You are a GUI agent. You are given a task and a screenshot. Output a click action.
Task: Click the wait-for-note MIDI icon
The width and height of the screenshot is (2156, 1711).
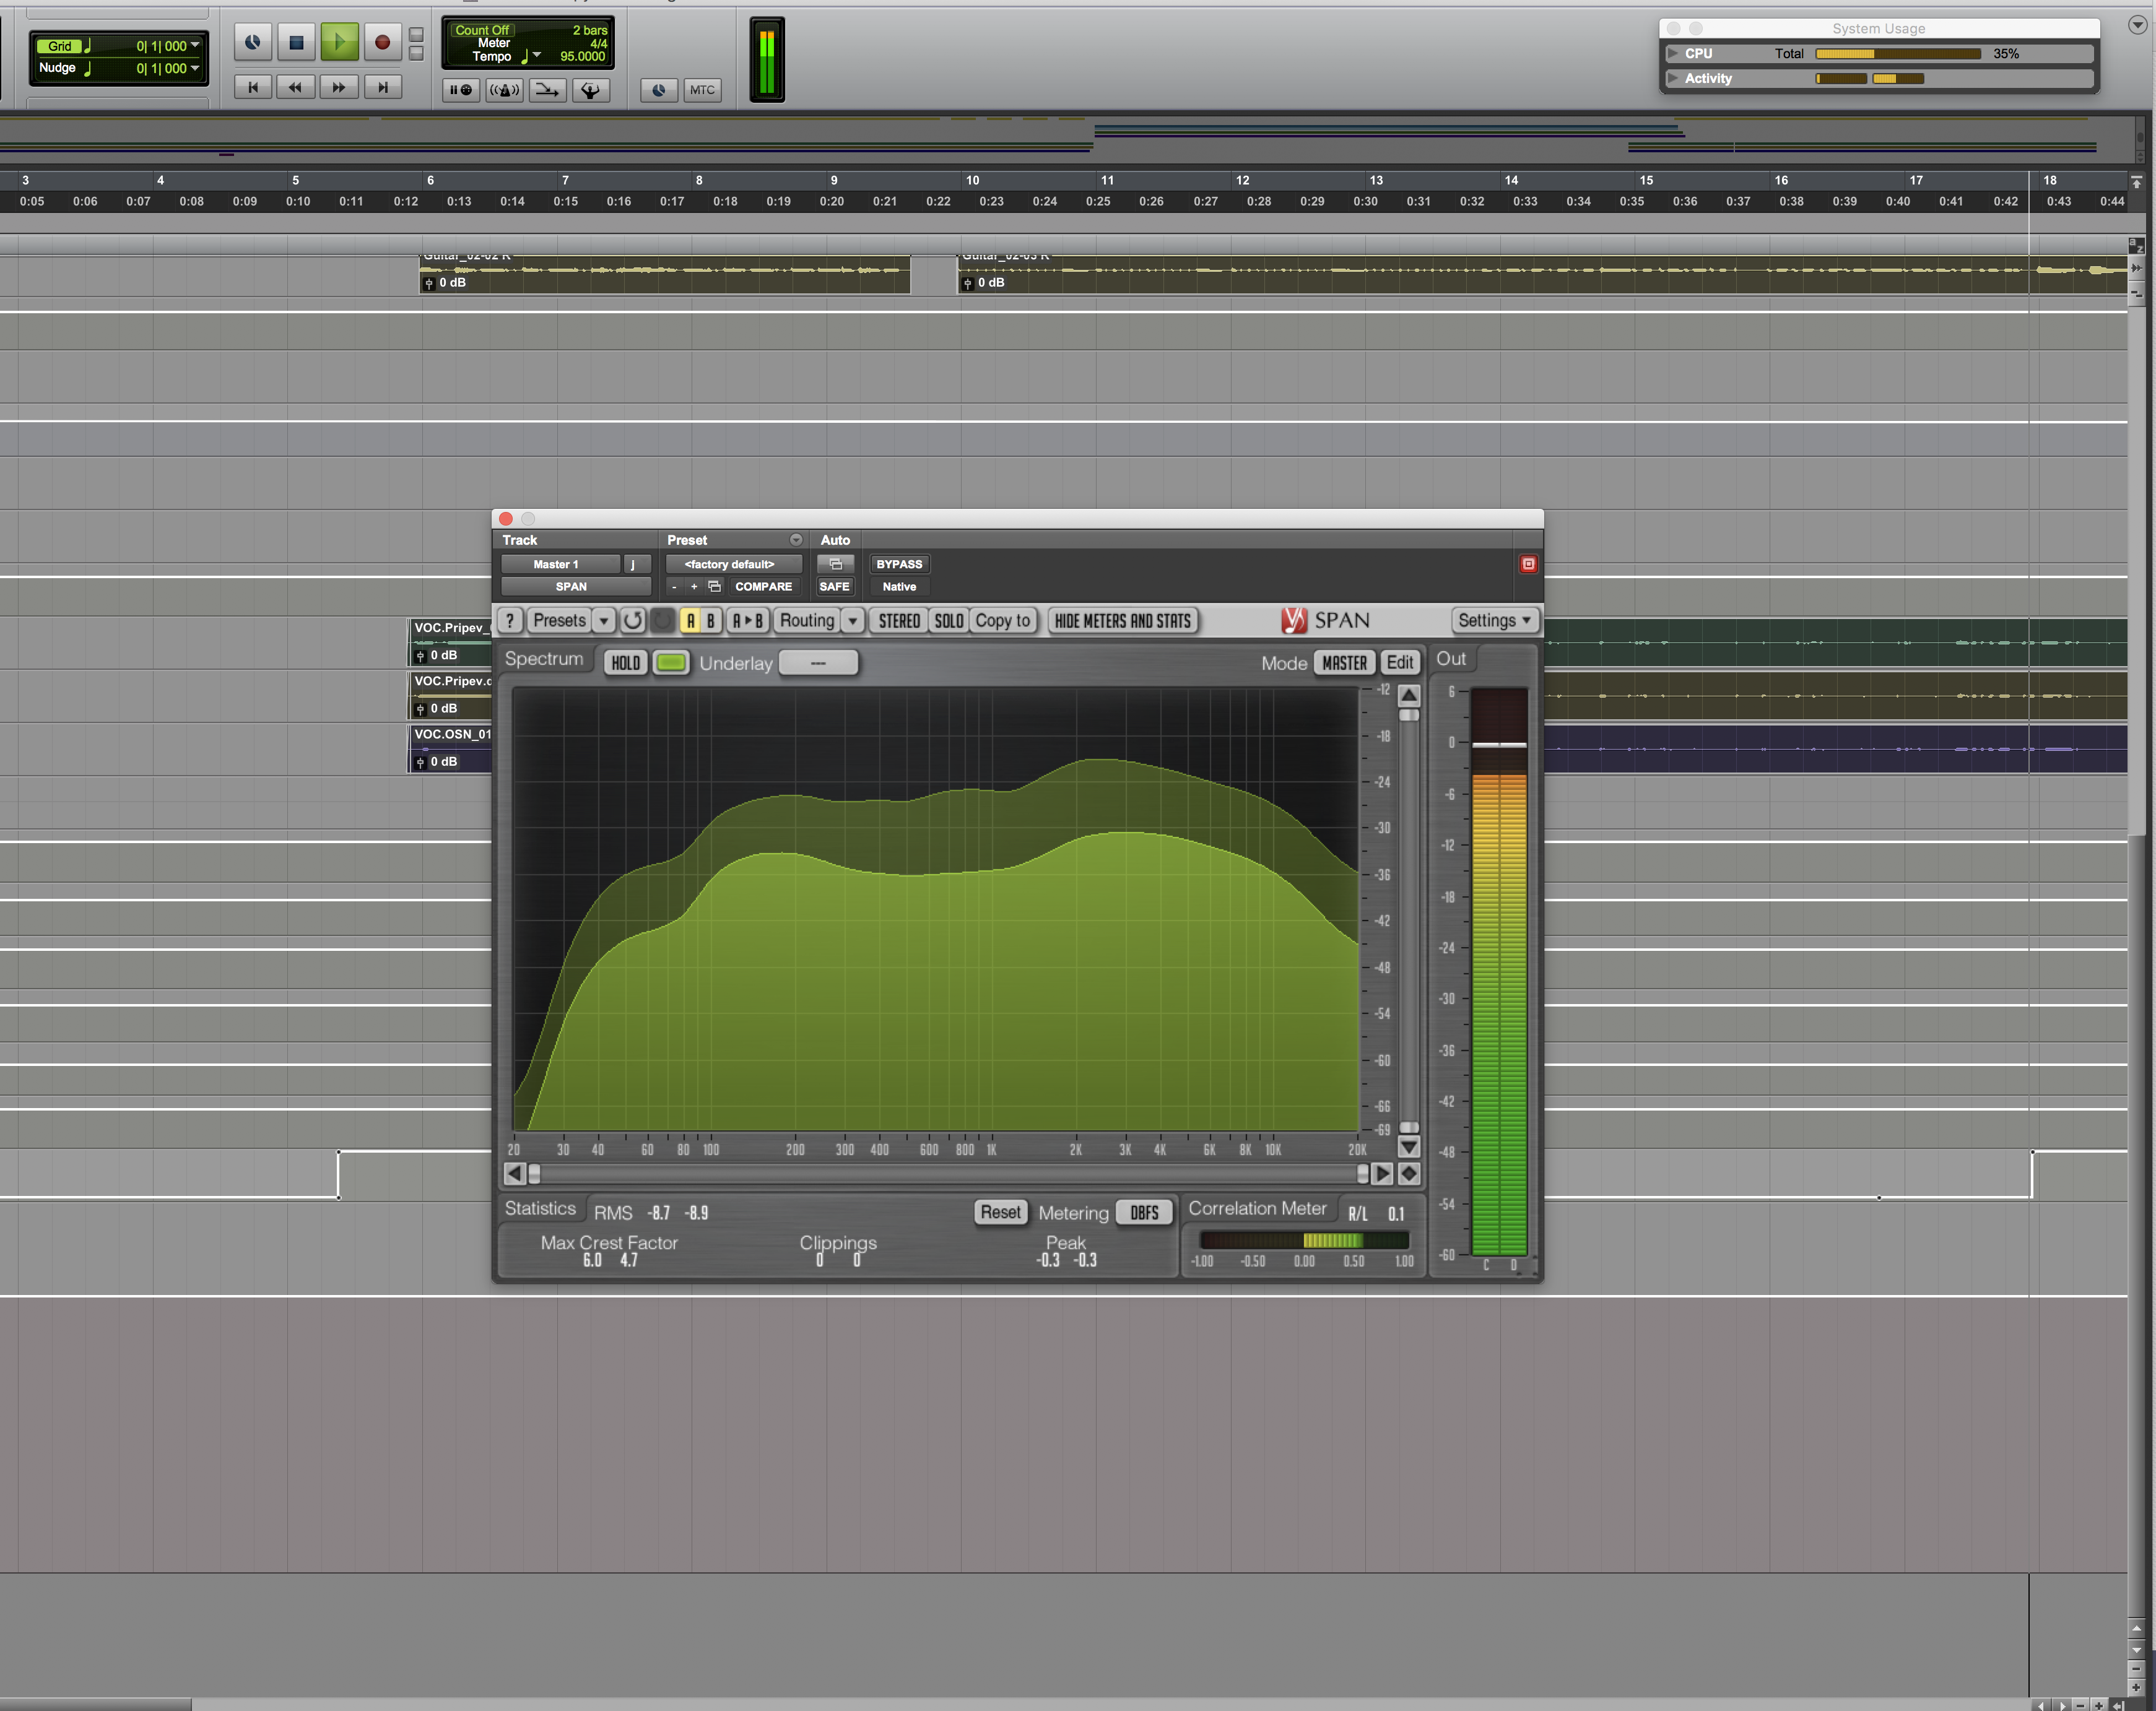click(461, 90)
